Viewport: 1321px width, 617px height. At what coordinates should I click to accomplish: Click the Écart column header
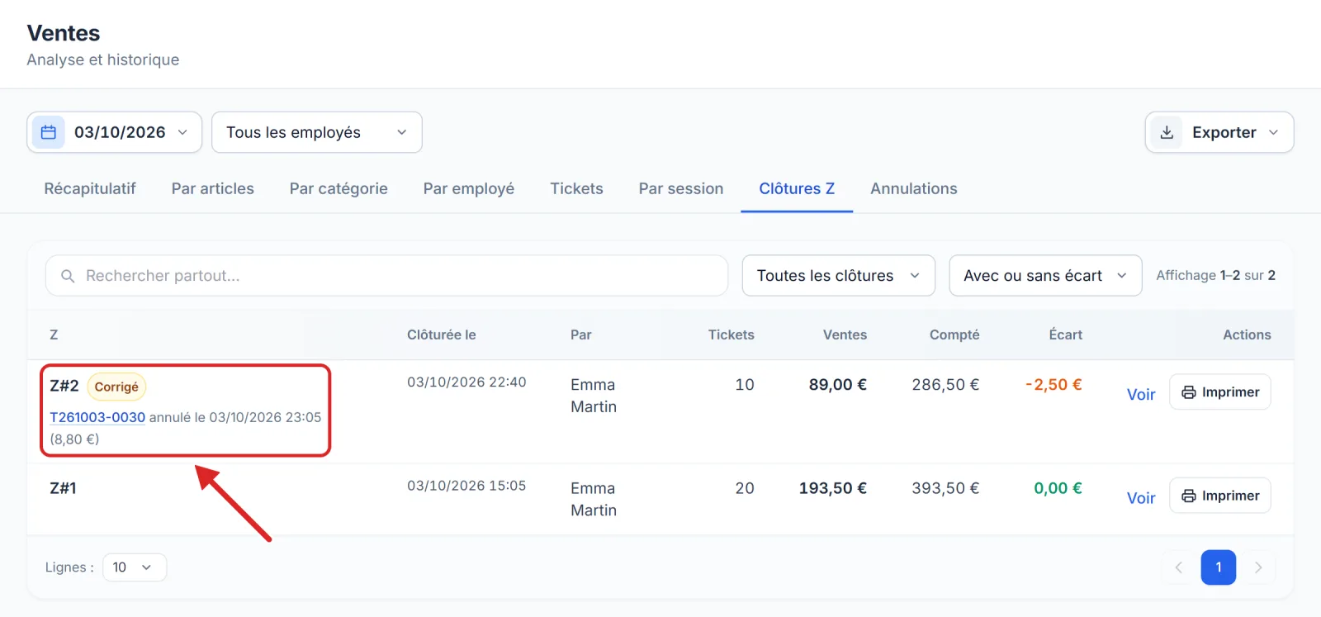pos(1065,335)
